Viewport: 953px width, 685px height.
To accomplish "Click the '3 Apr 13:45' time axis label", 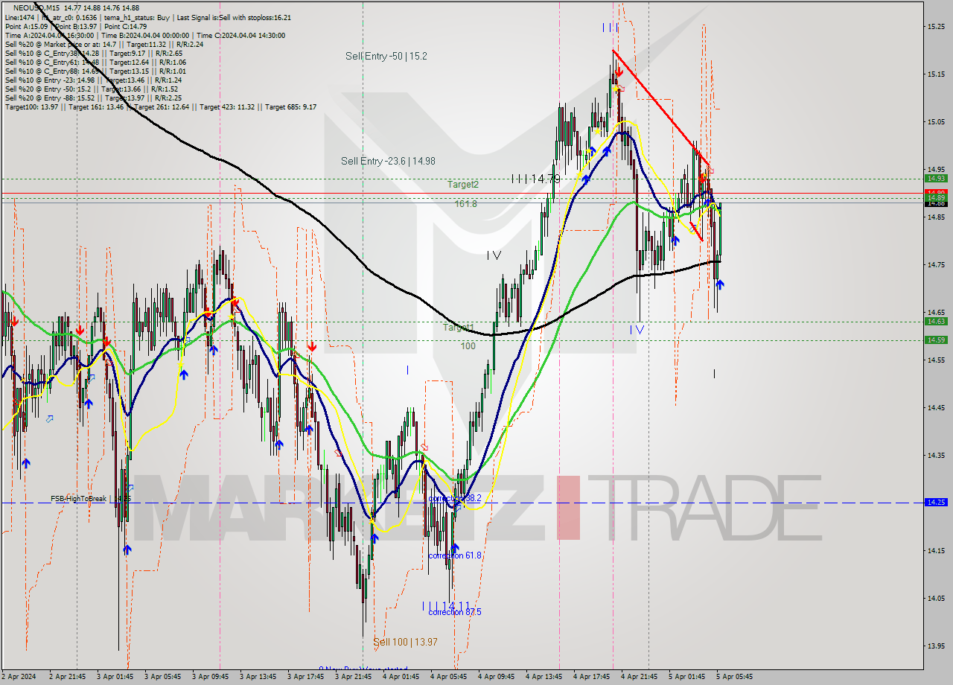I will (257, 677).
